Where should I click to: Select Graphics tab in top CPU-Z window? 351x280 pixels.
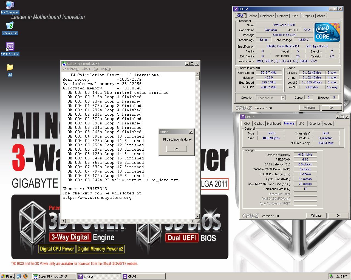(308, 16)
